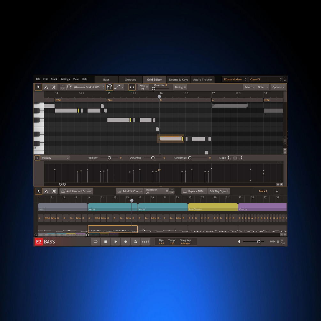Select the arrow tool in Grid Editor toolbar
Viewport: 321px width, 321px height.
pyautogui.click(x=38, y=87)
